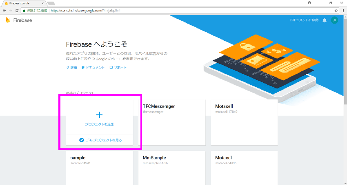
Task: Open the account avatar menu
Action: click(x=334, y=20)
